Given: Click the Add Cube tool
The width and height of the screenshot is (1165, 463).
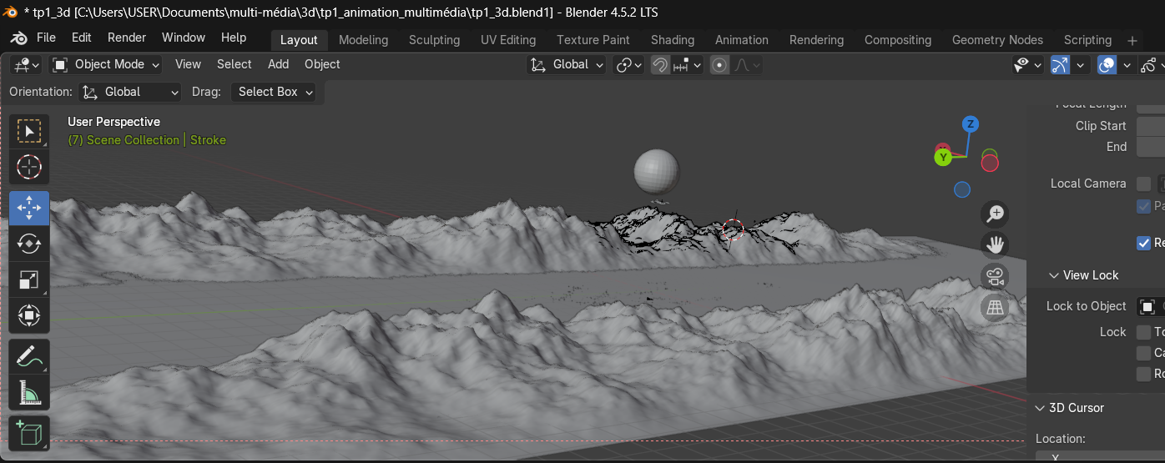Looking at the screenshot, I should 29,434.
